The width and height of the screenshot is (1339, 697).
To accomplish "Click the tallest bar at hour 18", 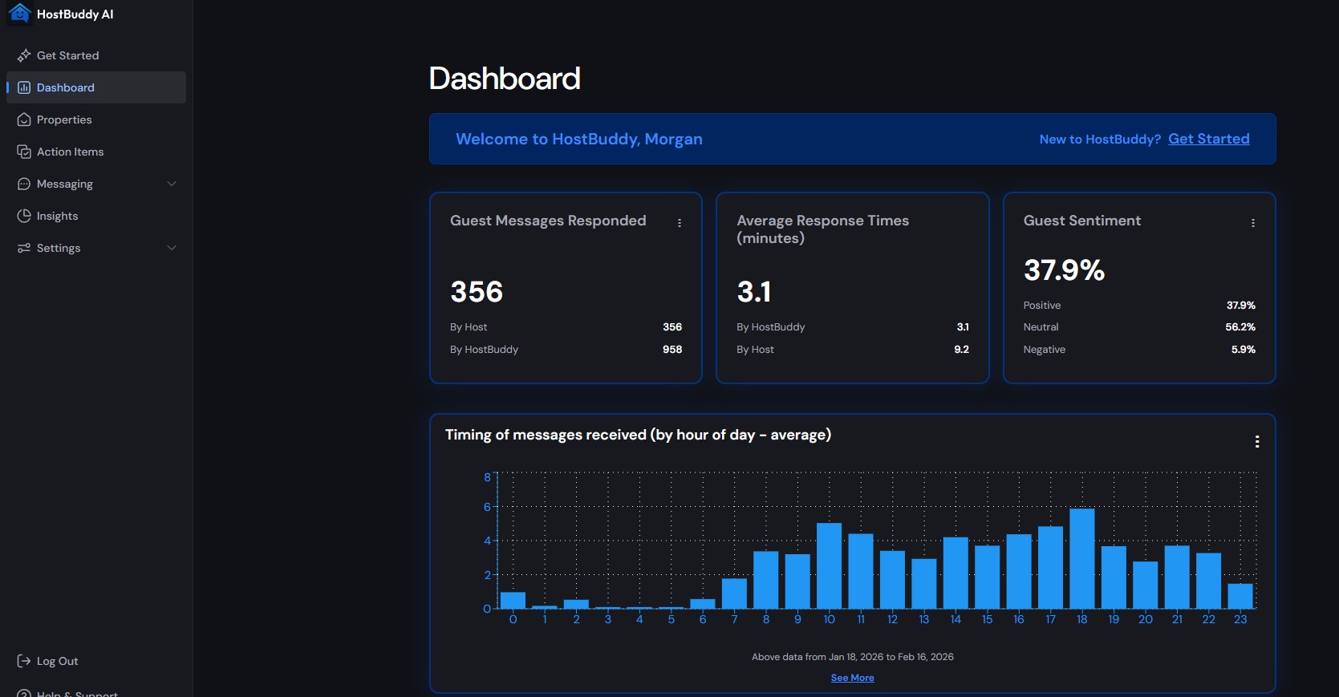I will click(x=1082, y=558).
